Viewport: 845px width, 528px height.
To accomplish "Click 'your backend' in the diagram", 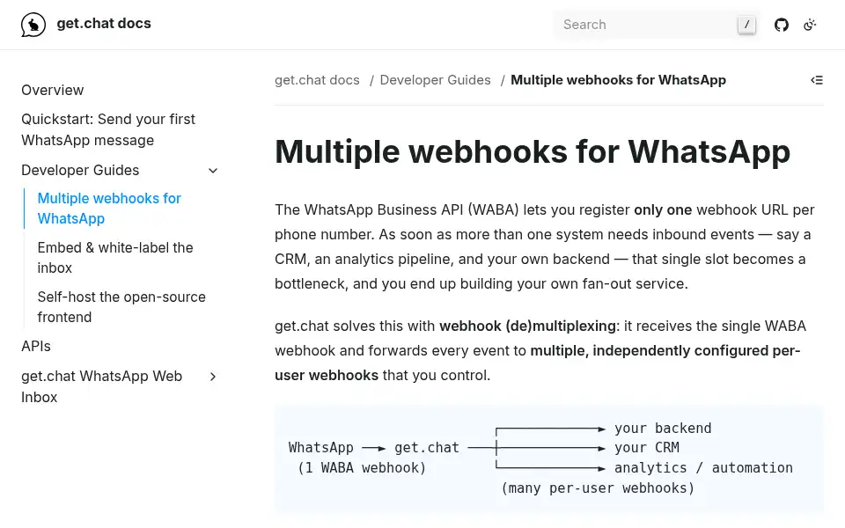I will 663,429.
